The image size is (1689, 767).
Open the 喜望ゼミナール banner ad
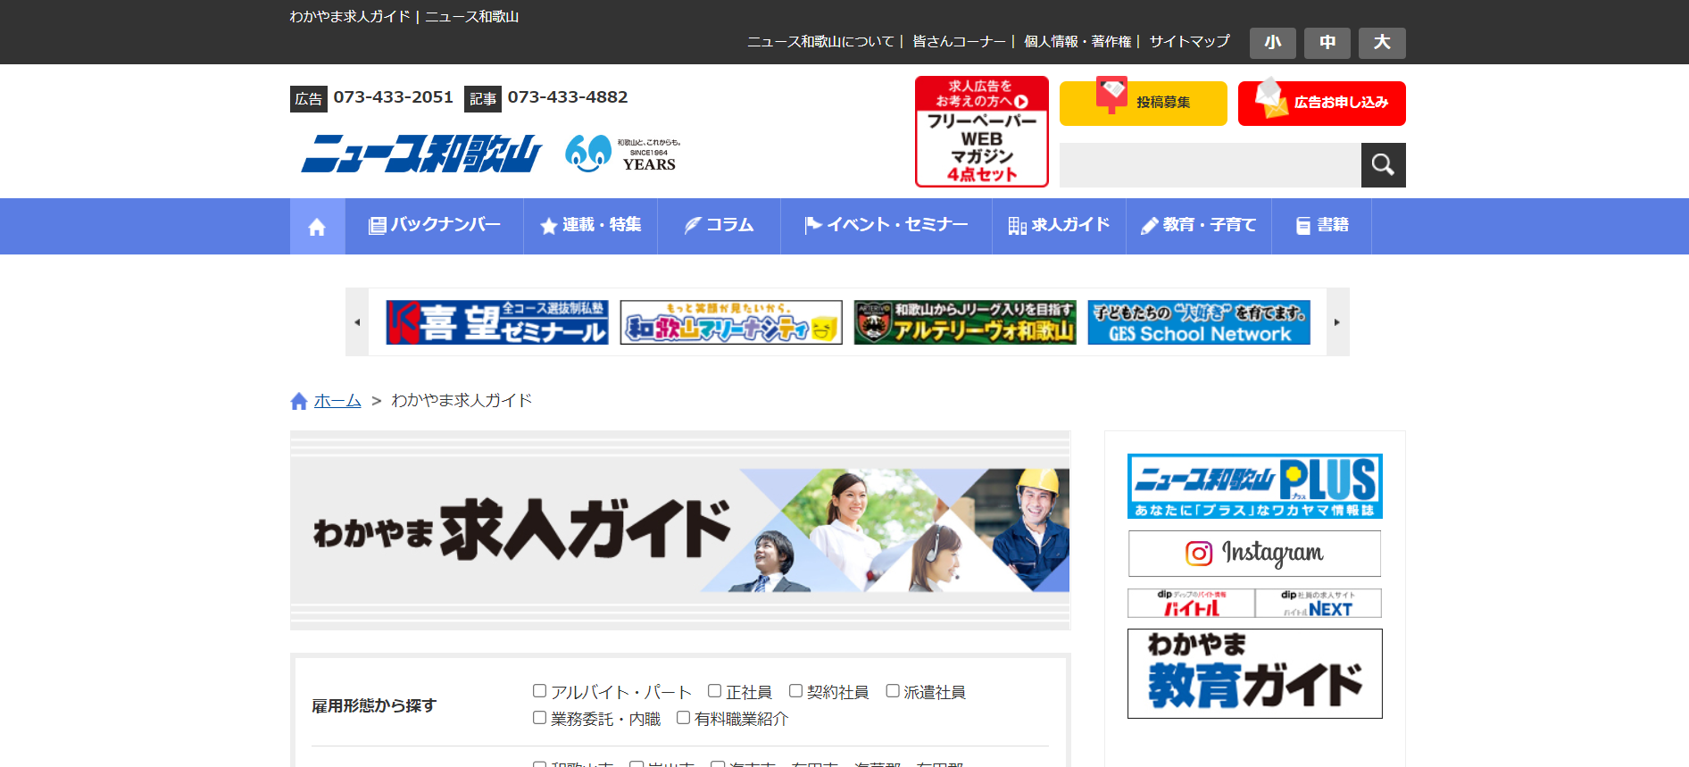point(497,322)
